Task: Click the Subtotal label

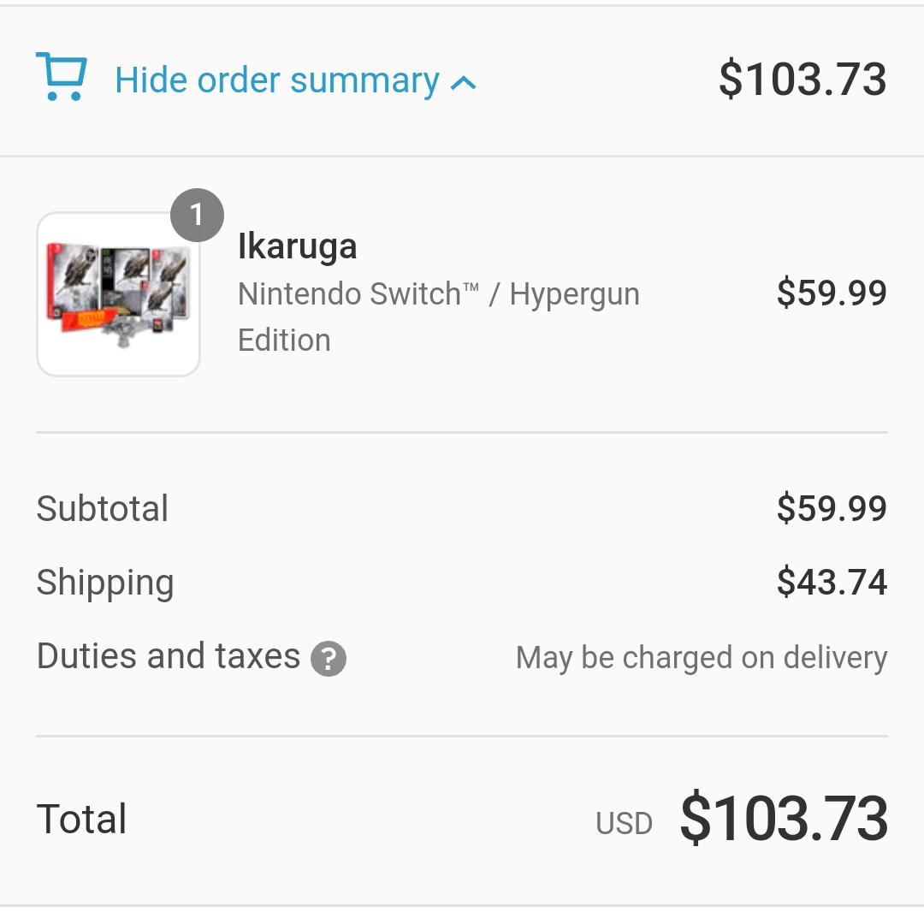Action: click(x=102, y=509)
